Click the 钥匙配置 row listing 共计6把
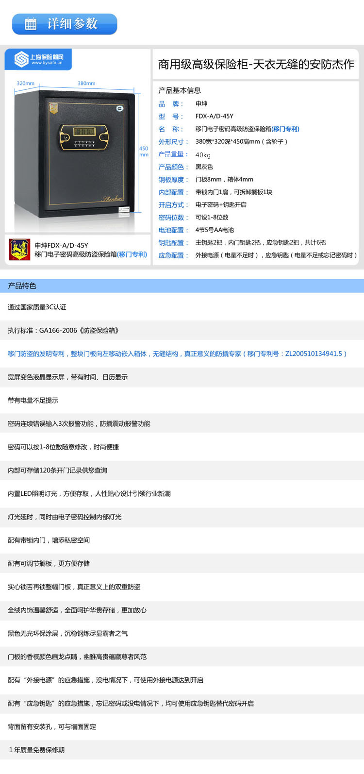The width and height of the screenshot is (364, 774). point(242,242)
